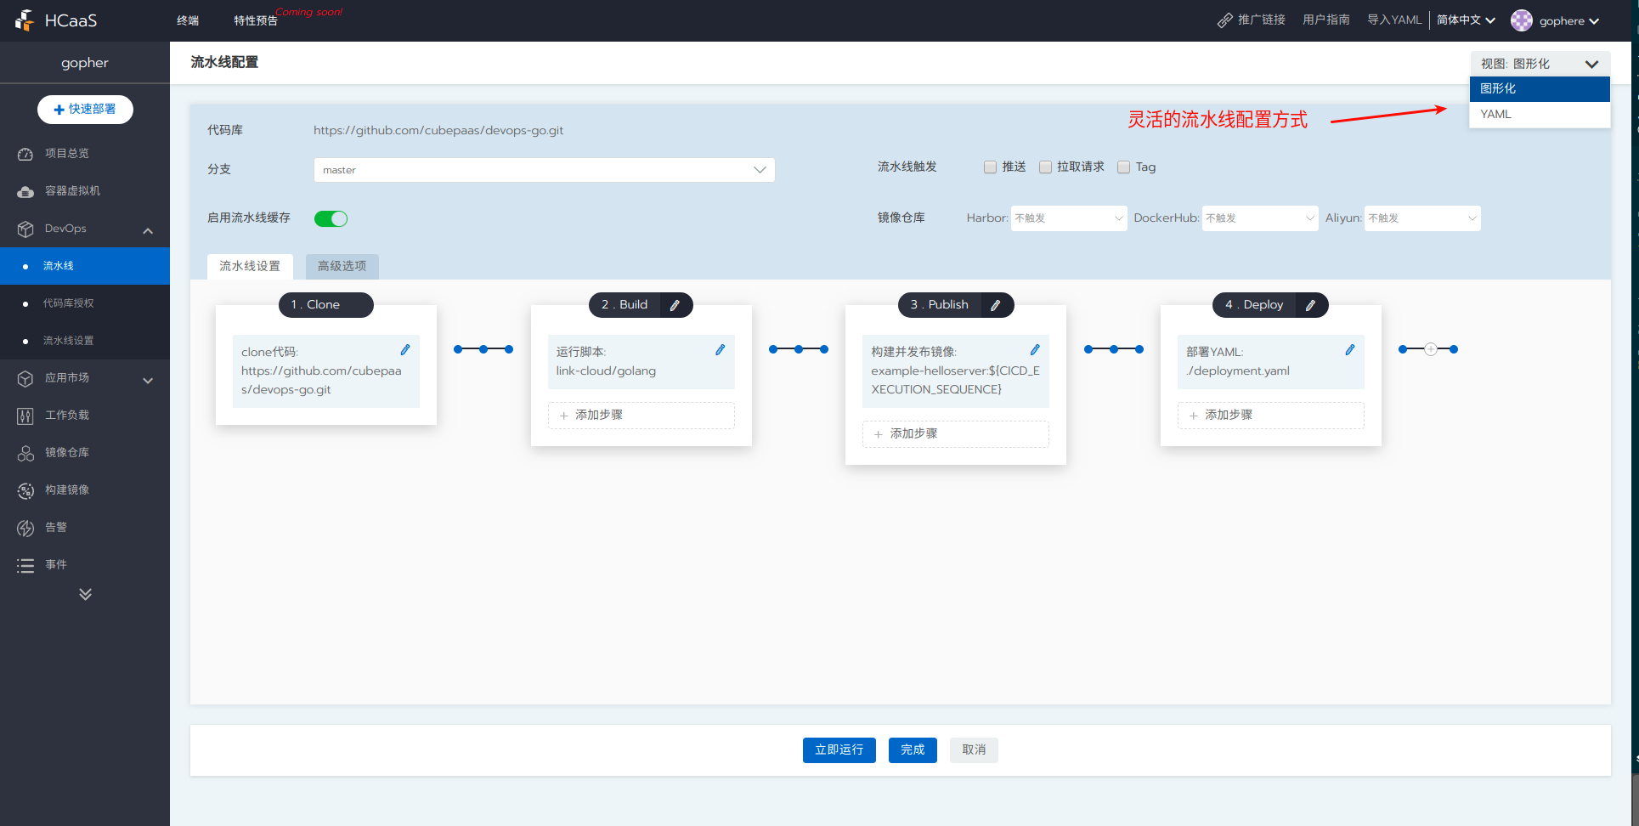Add a step under Build stage
1639x826 pixels.
[641, 416]
